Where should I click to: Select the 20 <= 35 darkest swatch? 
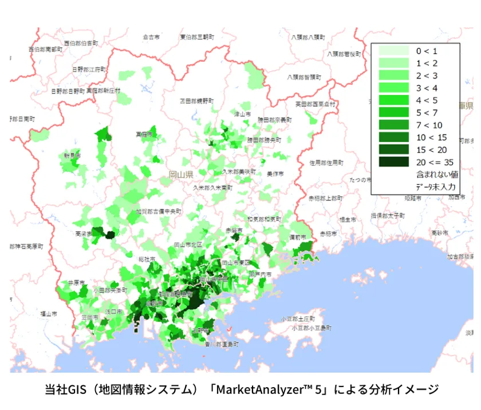tap(393, 161)
